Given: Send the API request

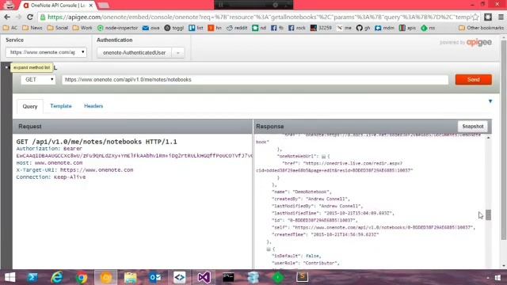Looking at the screenshot, I should click(x=474, y=79).
